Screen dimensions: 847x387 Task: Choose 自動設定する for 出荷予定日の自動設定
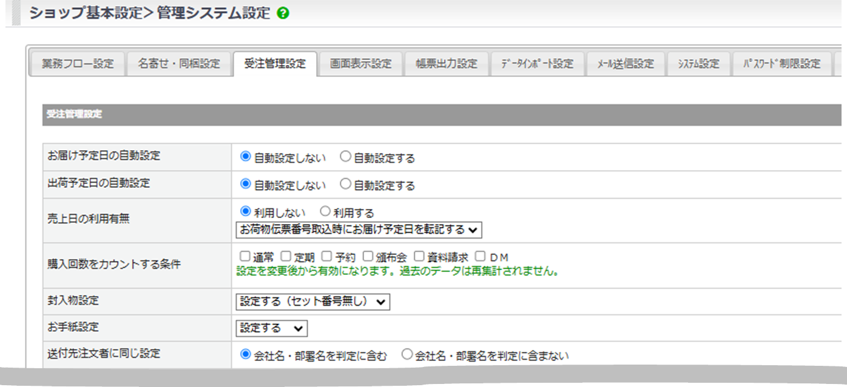click(345, 184)
